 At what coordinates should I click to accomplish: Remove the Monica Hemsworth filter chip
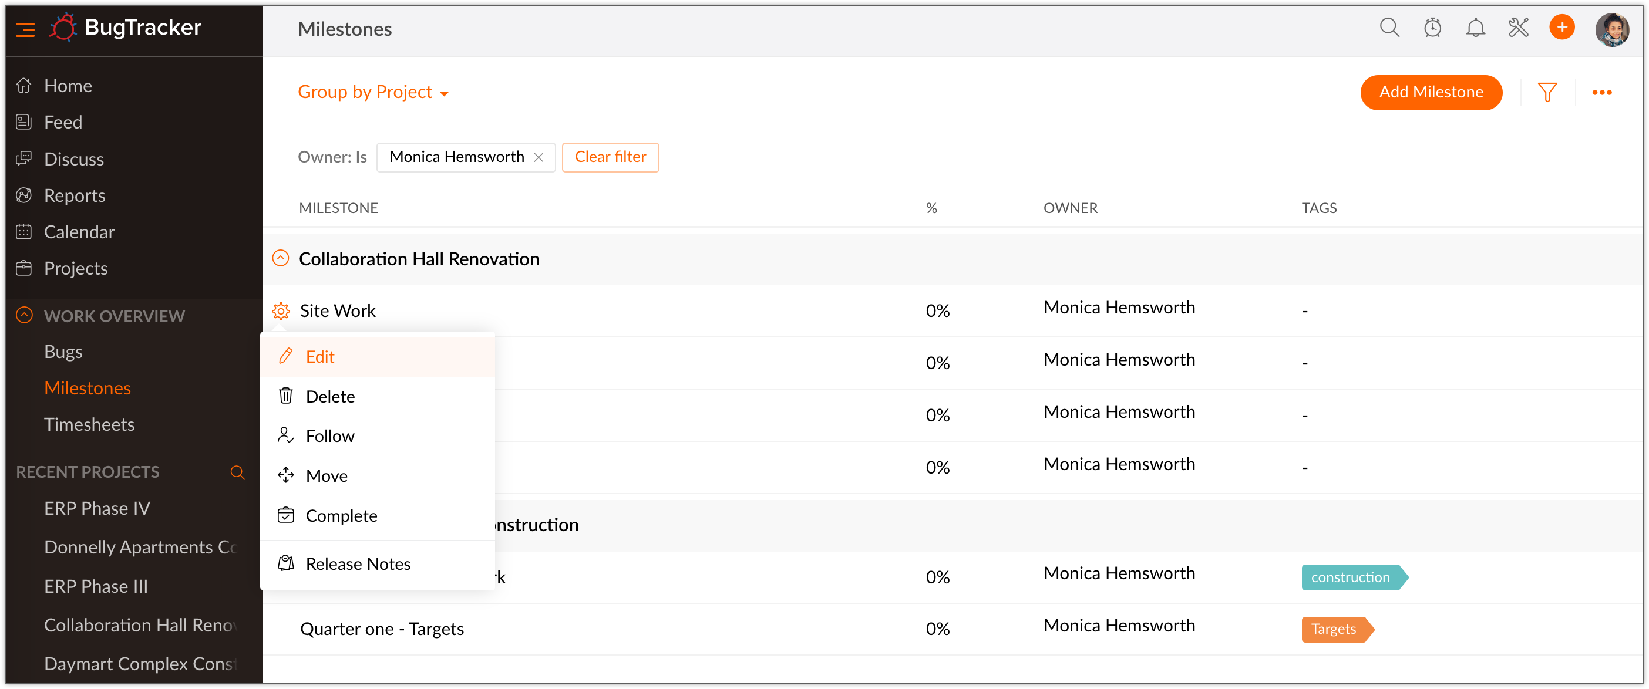click(539, 157)
